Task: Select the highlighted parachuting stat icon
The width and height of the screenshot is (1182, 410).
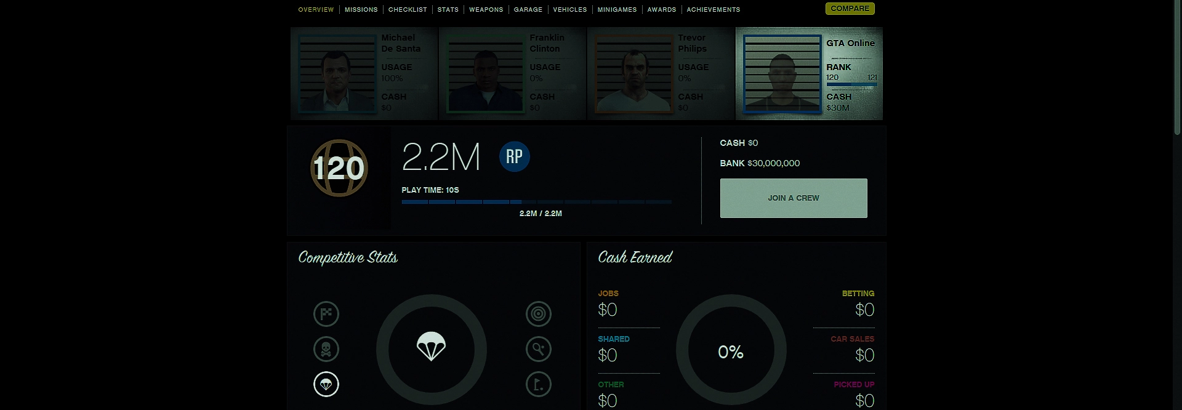Action: click(x=326, y=384)
